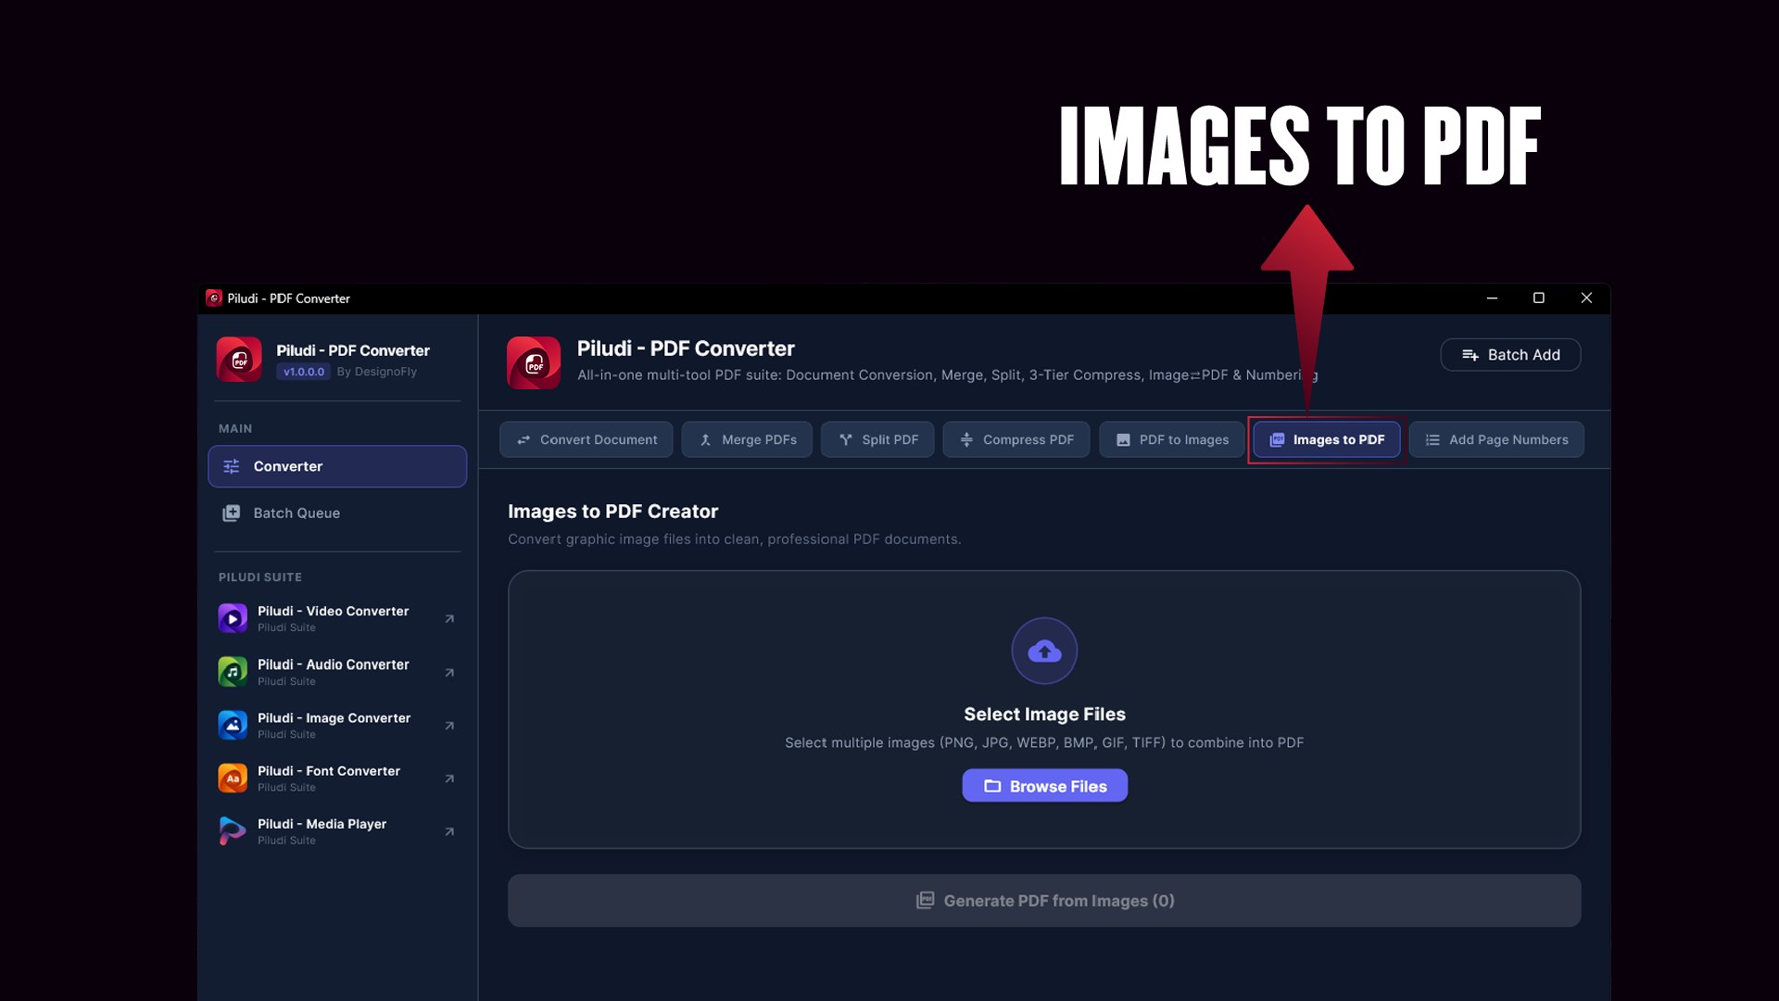Click the image file drop zone area
This screenshot has width=1779, height=1001.
click(x=1044, y=709)
